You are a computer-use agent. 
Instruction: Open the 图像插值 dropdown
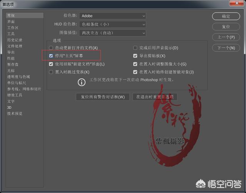pyautogui.click(x=113, y=33)
